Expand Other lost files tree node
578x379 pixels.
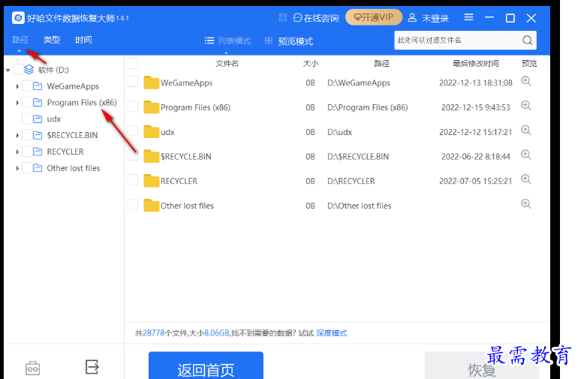(x=17, y=168)
